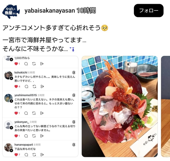Open the comments screenshot image
Viewport: 170px width, 161px height.
click(40, 106)
